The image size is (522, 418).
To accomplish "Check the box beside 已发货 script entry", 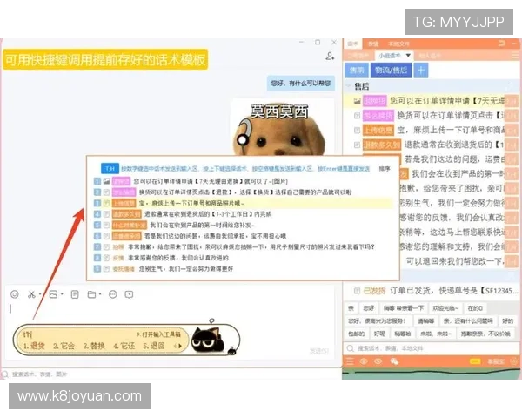I will point(358,290).
